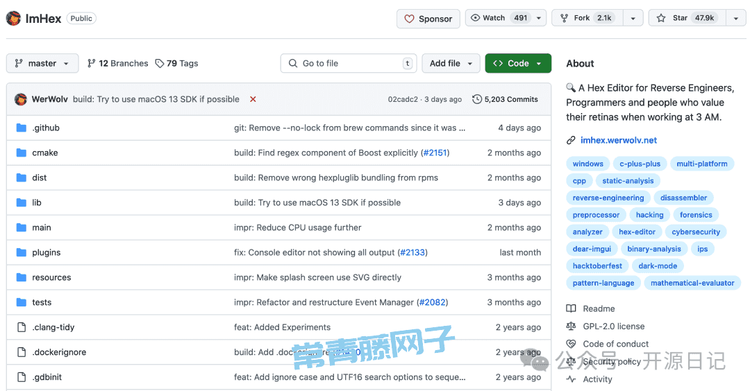Viewport: 750px width, 391px height.
Task: Click the Readme book icon
Action: coord(571,309)
